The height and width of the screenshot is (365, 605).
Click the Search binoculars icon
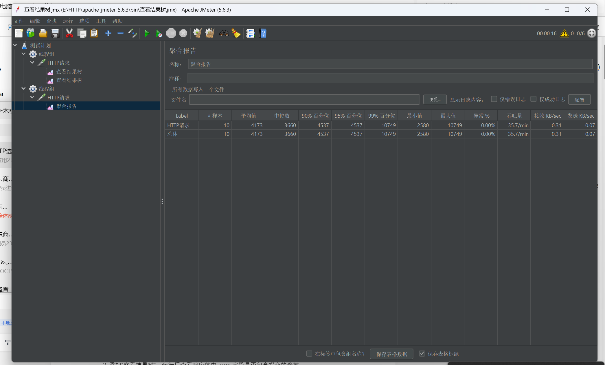point(224,34)
